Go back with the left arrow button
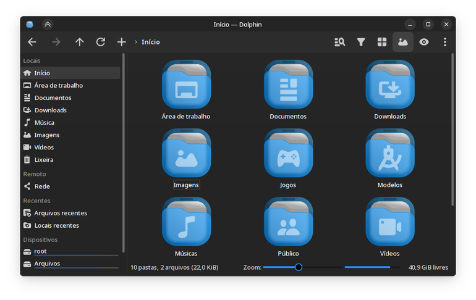 coord(32,42)
